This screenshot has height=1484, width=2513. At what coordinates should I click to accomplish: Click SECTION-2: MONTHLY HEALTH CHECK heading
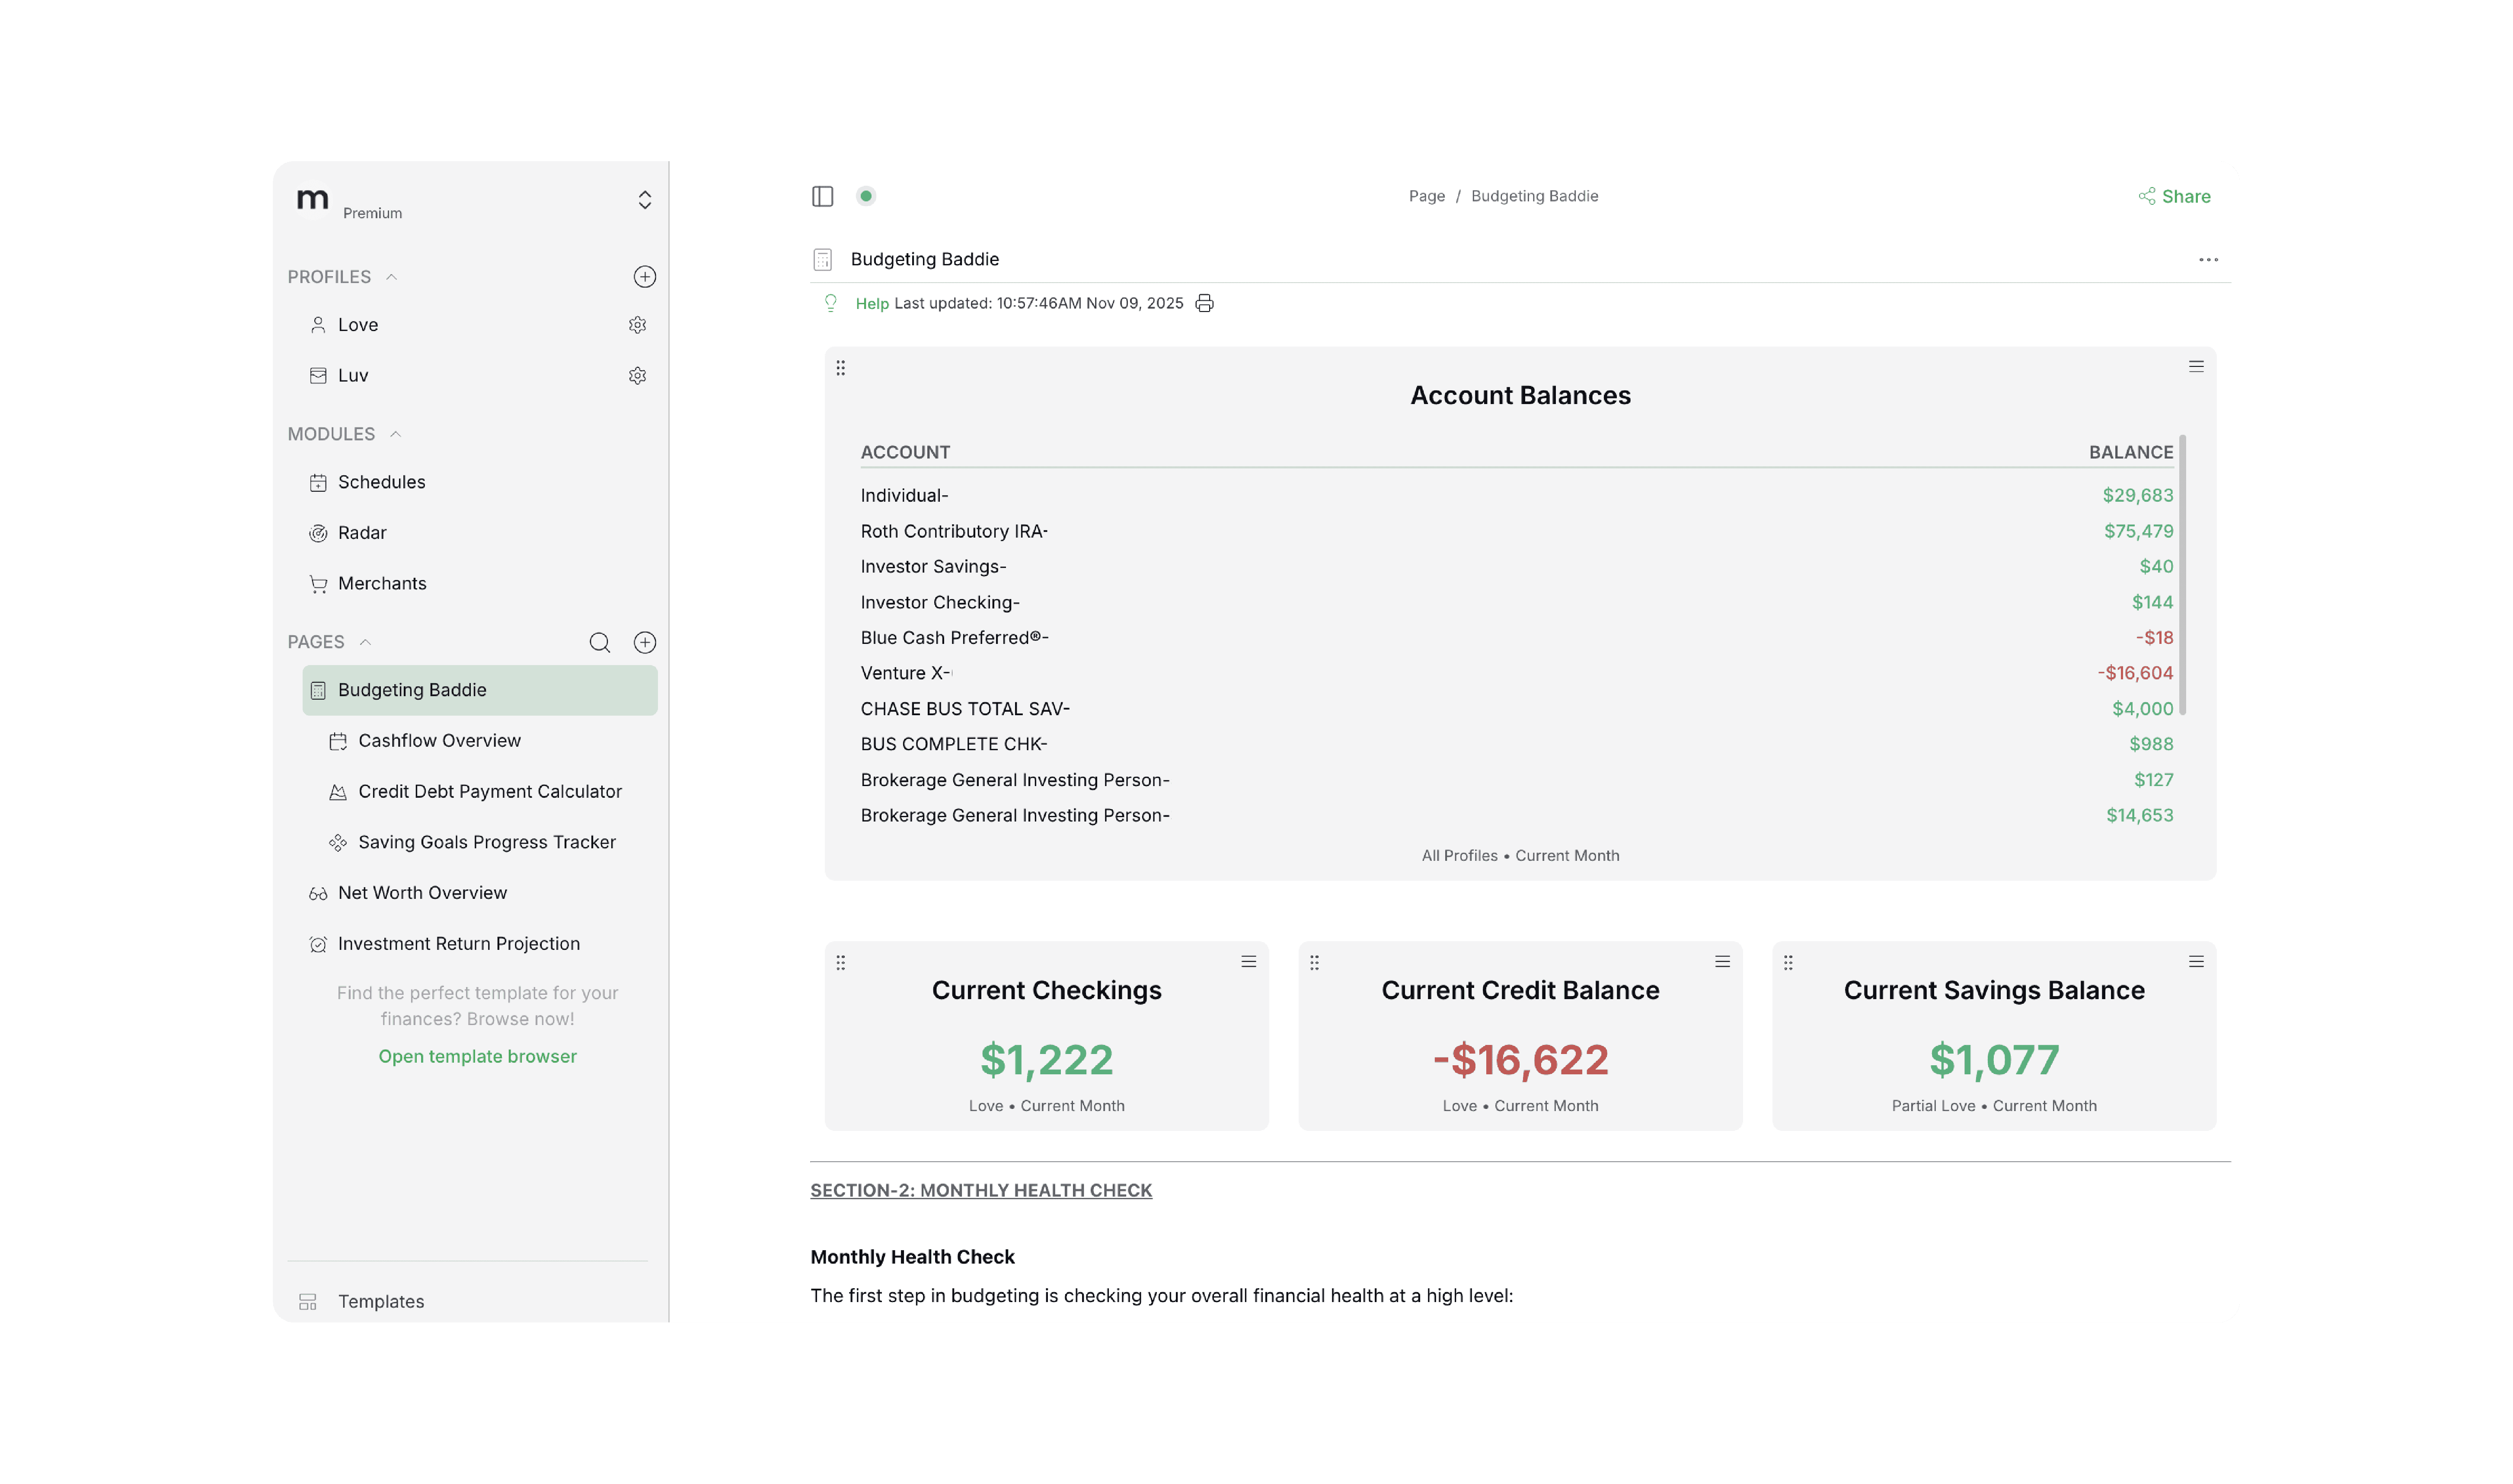(x=981, y=1191)
